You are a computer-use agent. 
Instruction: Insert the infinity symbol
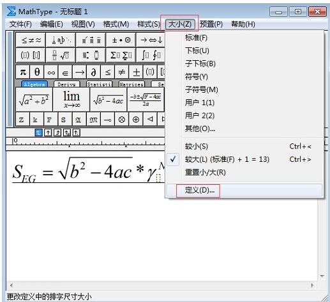point(51,72)
